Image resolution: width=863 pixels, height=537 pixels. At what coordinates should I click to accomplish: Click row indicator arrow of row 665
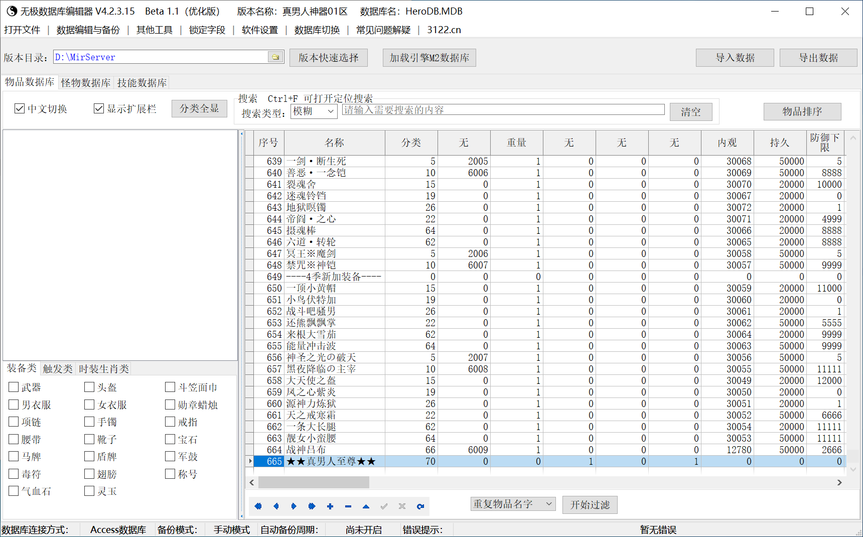(250, 461)
